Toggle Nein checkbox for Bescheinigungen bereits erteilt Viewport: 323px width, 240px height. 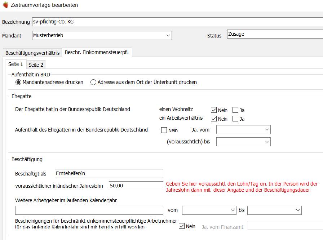181,226
